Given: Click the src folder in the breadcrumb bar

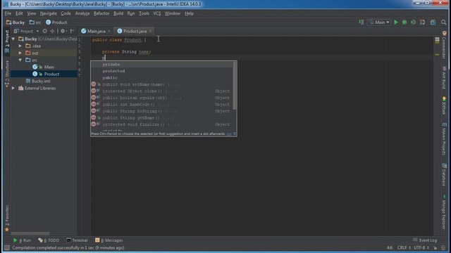Looking at the screenshot, I should pos(35,22).
